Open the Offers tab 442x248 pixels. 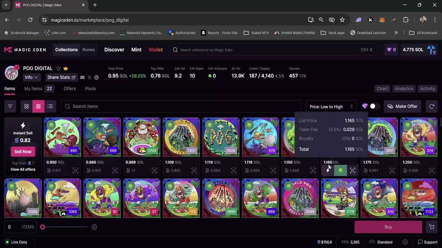[x=69, y=89]
